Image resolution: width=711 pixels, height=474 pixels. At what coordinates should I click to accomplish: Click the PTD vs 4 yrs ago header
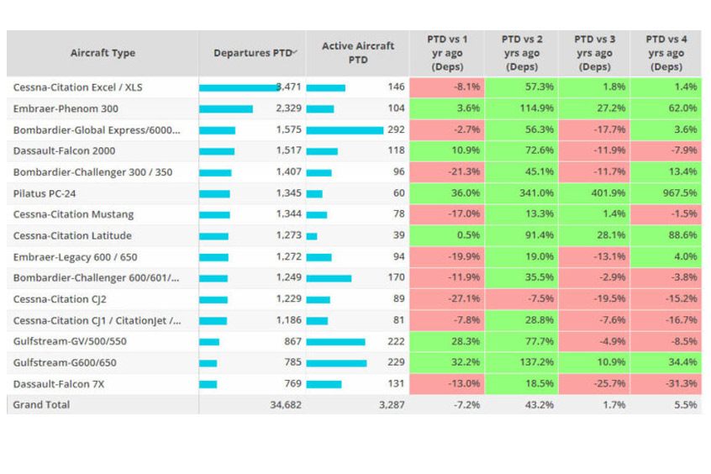click(x=666, y=53)
